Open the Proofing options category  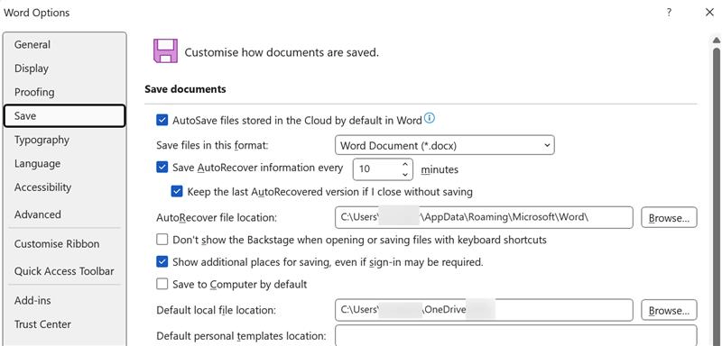click(x=64, y=93)
